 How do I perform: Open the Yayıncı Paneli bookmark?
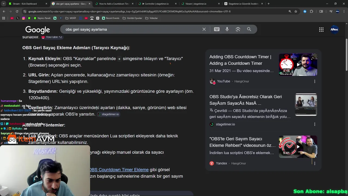click(x=42, y=18)
